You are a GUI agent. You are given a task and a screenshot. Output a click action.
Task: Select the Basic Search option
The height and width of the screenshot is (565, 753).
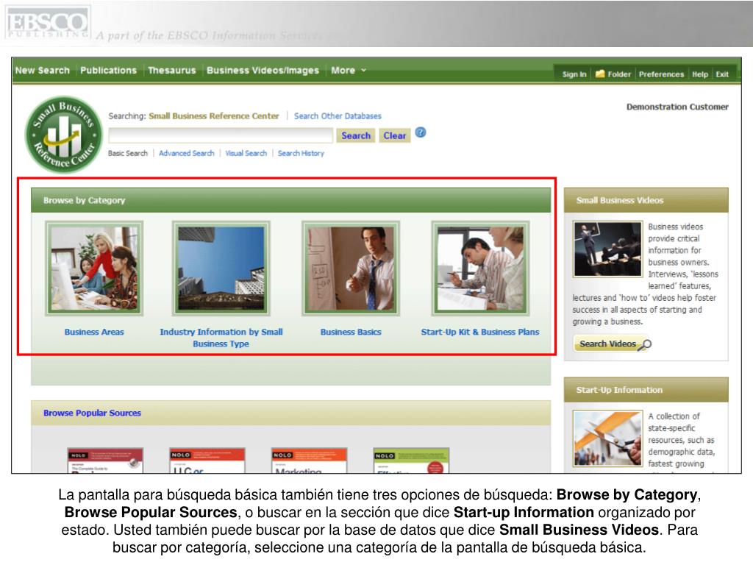(x=128, y=153)
